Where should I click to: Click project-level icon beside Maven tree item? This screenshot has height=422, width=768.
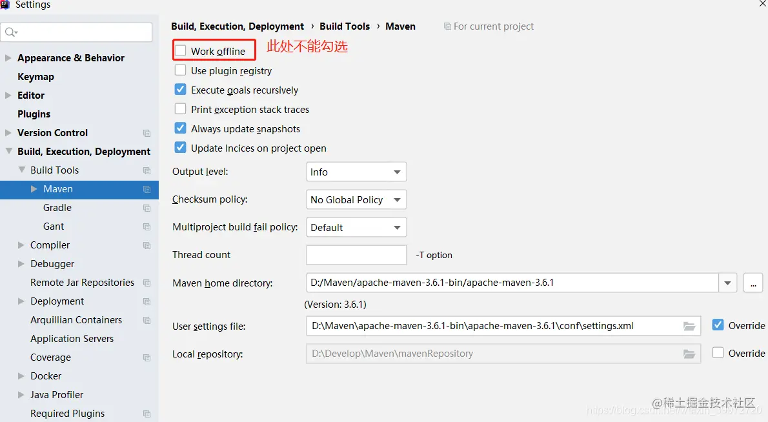pyautogui.click(x=147, y=189)
